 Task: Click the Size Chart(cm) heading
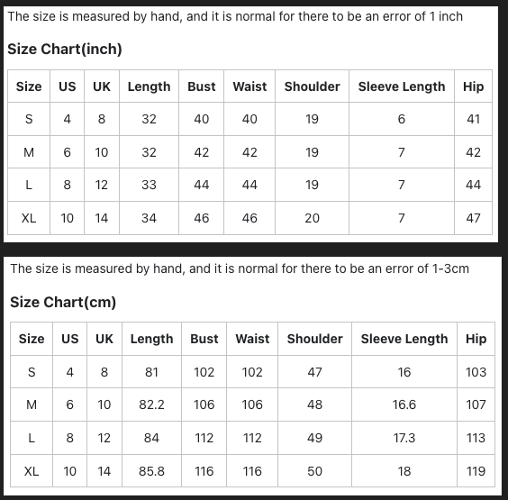coord(63,302)
